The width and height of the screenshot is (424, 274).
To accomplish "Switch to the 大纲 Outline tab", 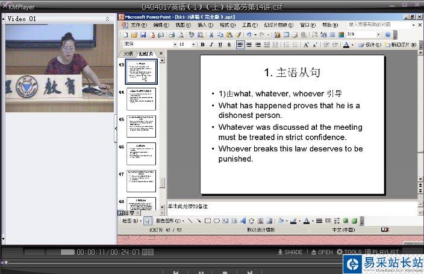I will point(128,53).
